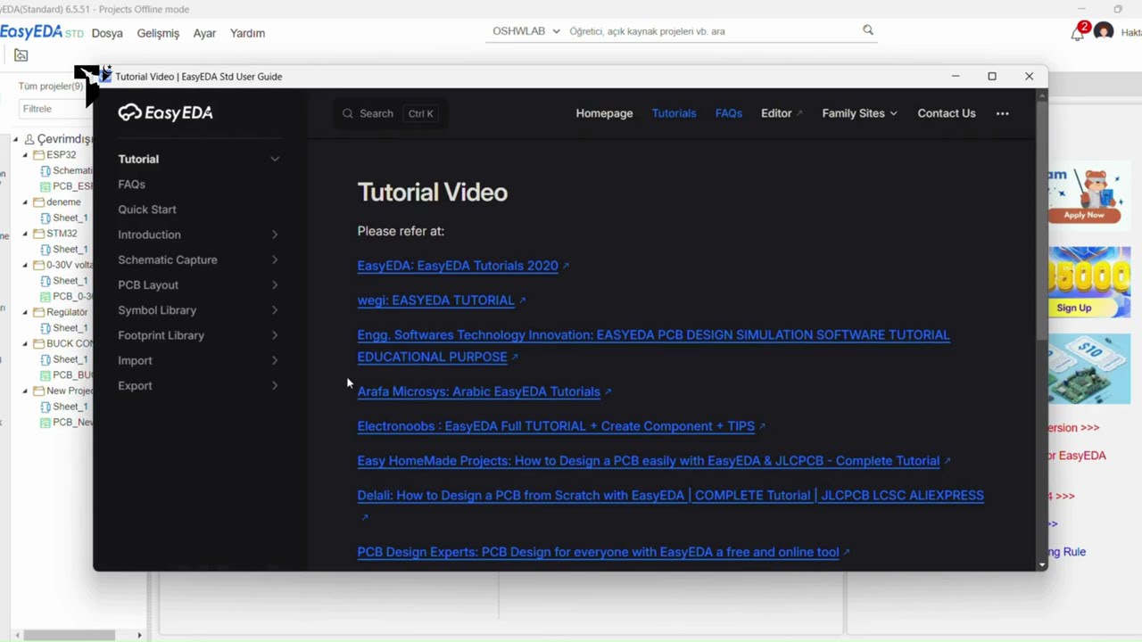This screenshot has height=642, width=1142.
Task: Open the Arafa Microsys Arabic tutorials link
Action: click(478, 391)
